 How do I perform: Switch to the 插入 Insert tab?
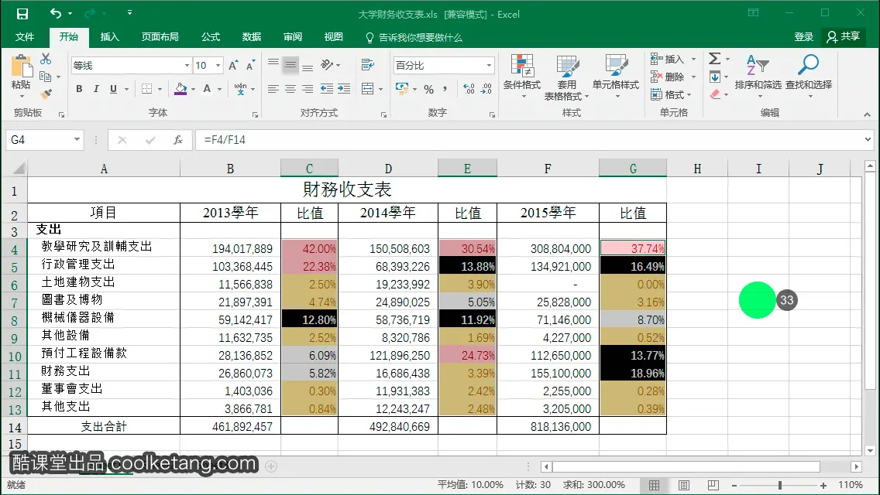click(x=109, y=37)
